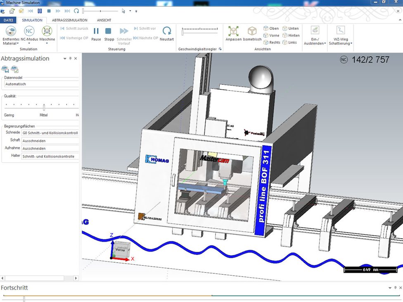Move the Qualität slider handle
This screenshot has width=403, height=302.
pos(44,108)
